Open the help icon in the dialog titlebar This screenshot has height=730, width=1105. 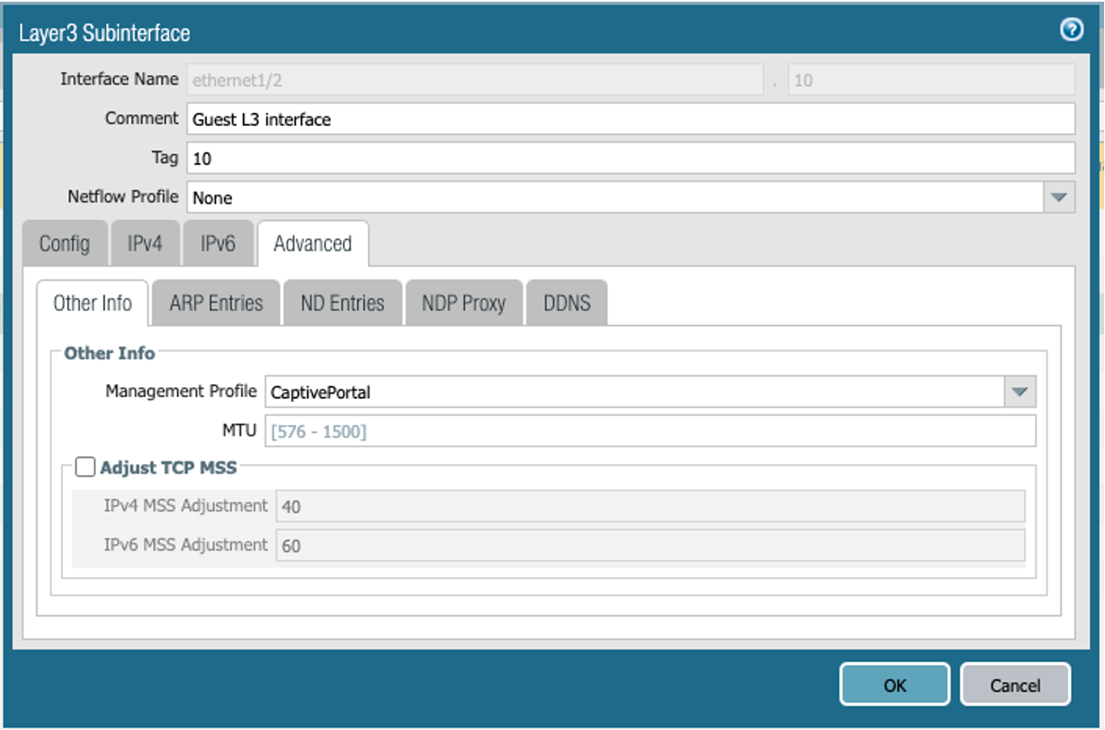(1072, 29)
